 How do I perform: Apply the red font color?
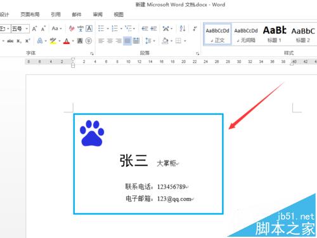(67, 41)
